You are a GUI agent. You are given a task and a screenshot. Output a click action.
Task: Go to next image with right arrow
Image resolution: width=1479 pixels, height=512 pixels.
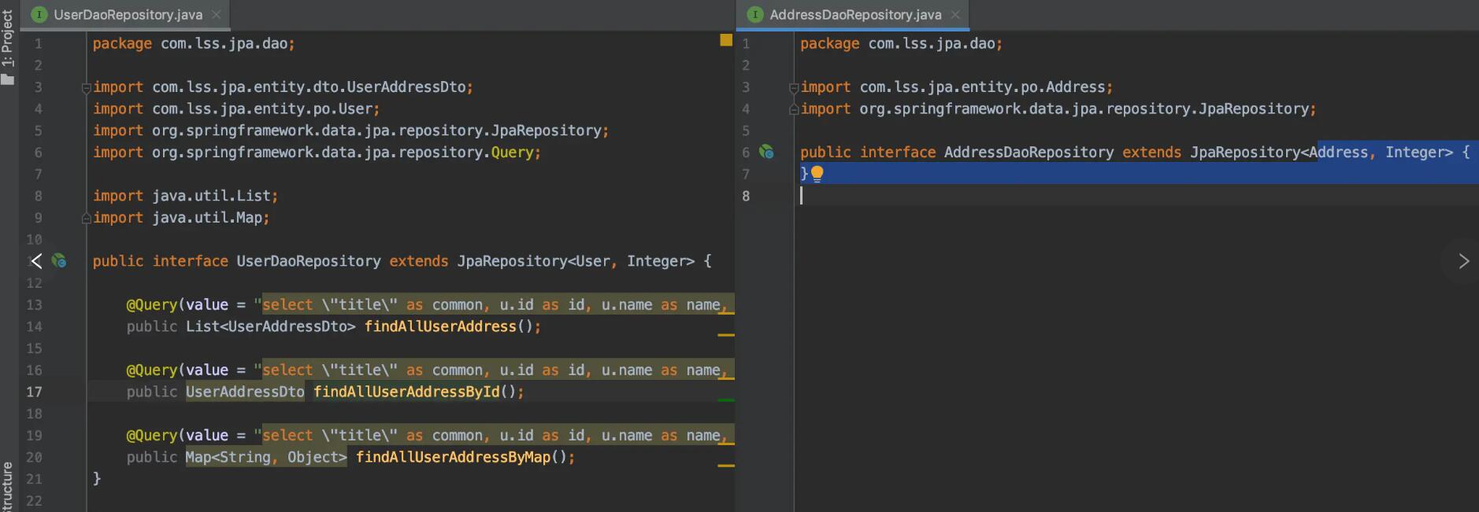[1463, 261]
